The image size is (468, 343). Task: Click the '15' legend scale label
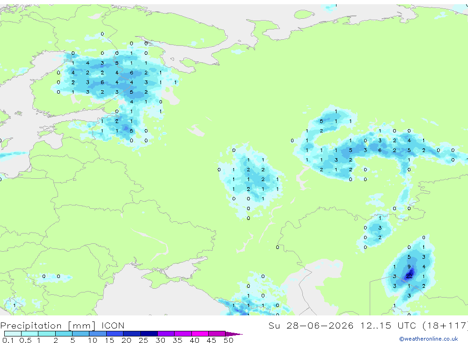point(110,340)
